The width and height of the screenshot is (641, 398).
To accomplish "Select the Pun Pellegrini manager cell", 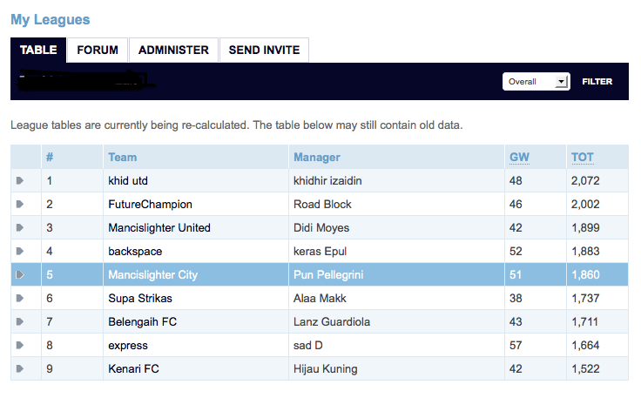I will (396, 274).
